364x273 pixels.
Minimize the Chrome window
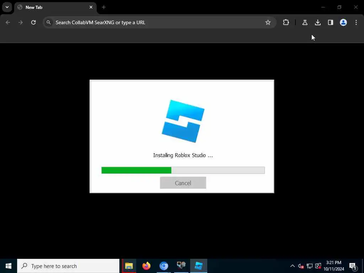coord(323,7)
